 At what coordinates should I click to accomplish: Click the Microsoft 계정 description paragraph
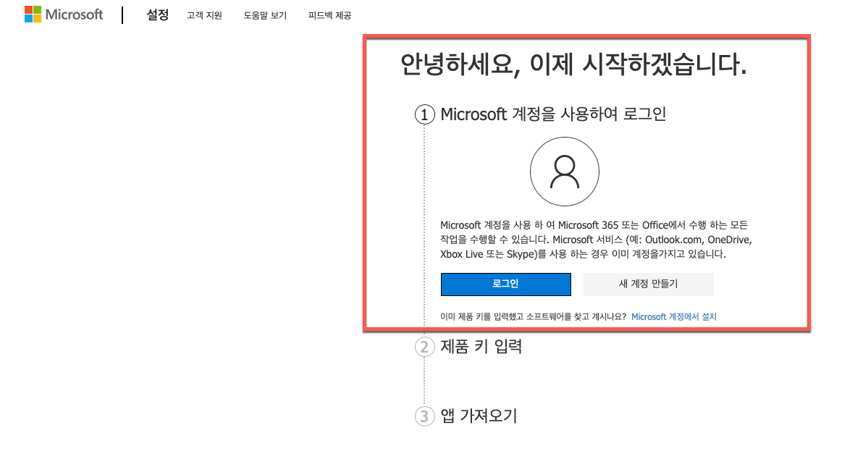point(596,240)
